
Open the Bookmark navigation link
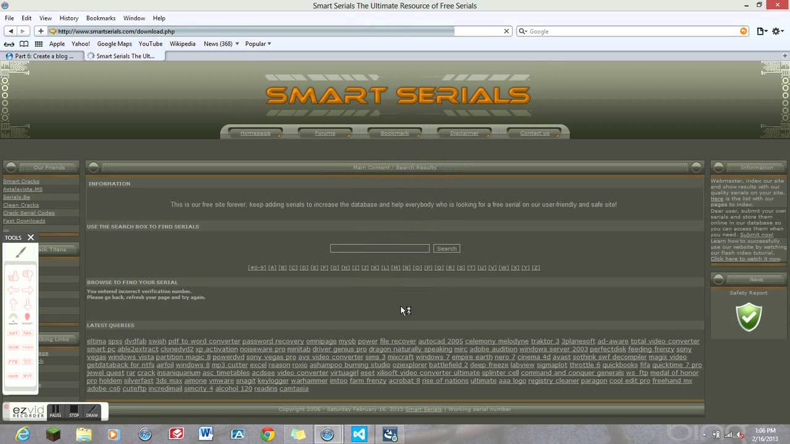click(x=395, y=133)
